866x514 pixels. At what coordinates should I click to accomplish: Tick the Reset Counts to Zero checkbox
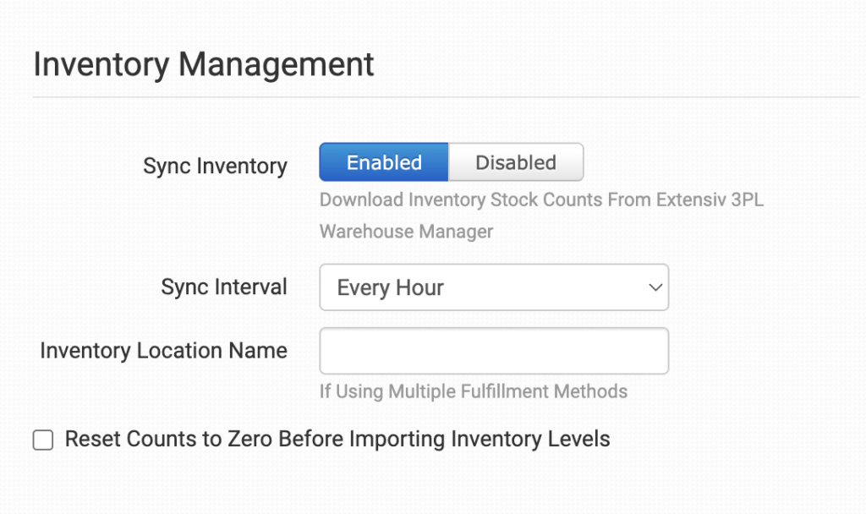pos(43,440)
